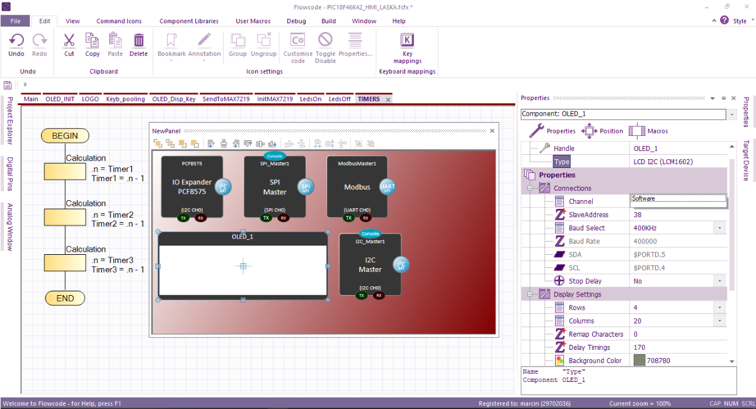Click the Help question mark icon
The image size is (756, 409).
pyautogui.click(x=724, y=20)
